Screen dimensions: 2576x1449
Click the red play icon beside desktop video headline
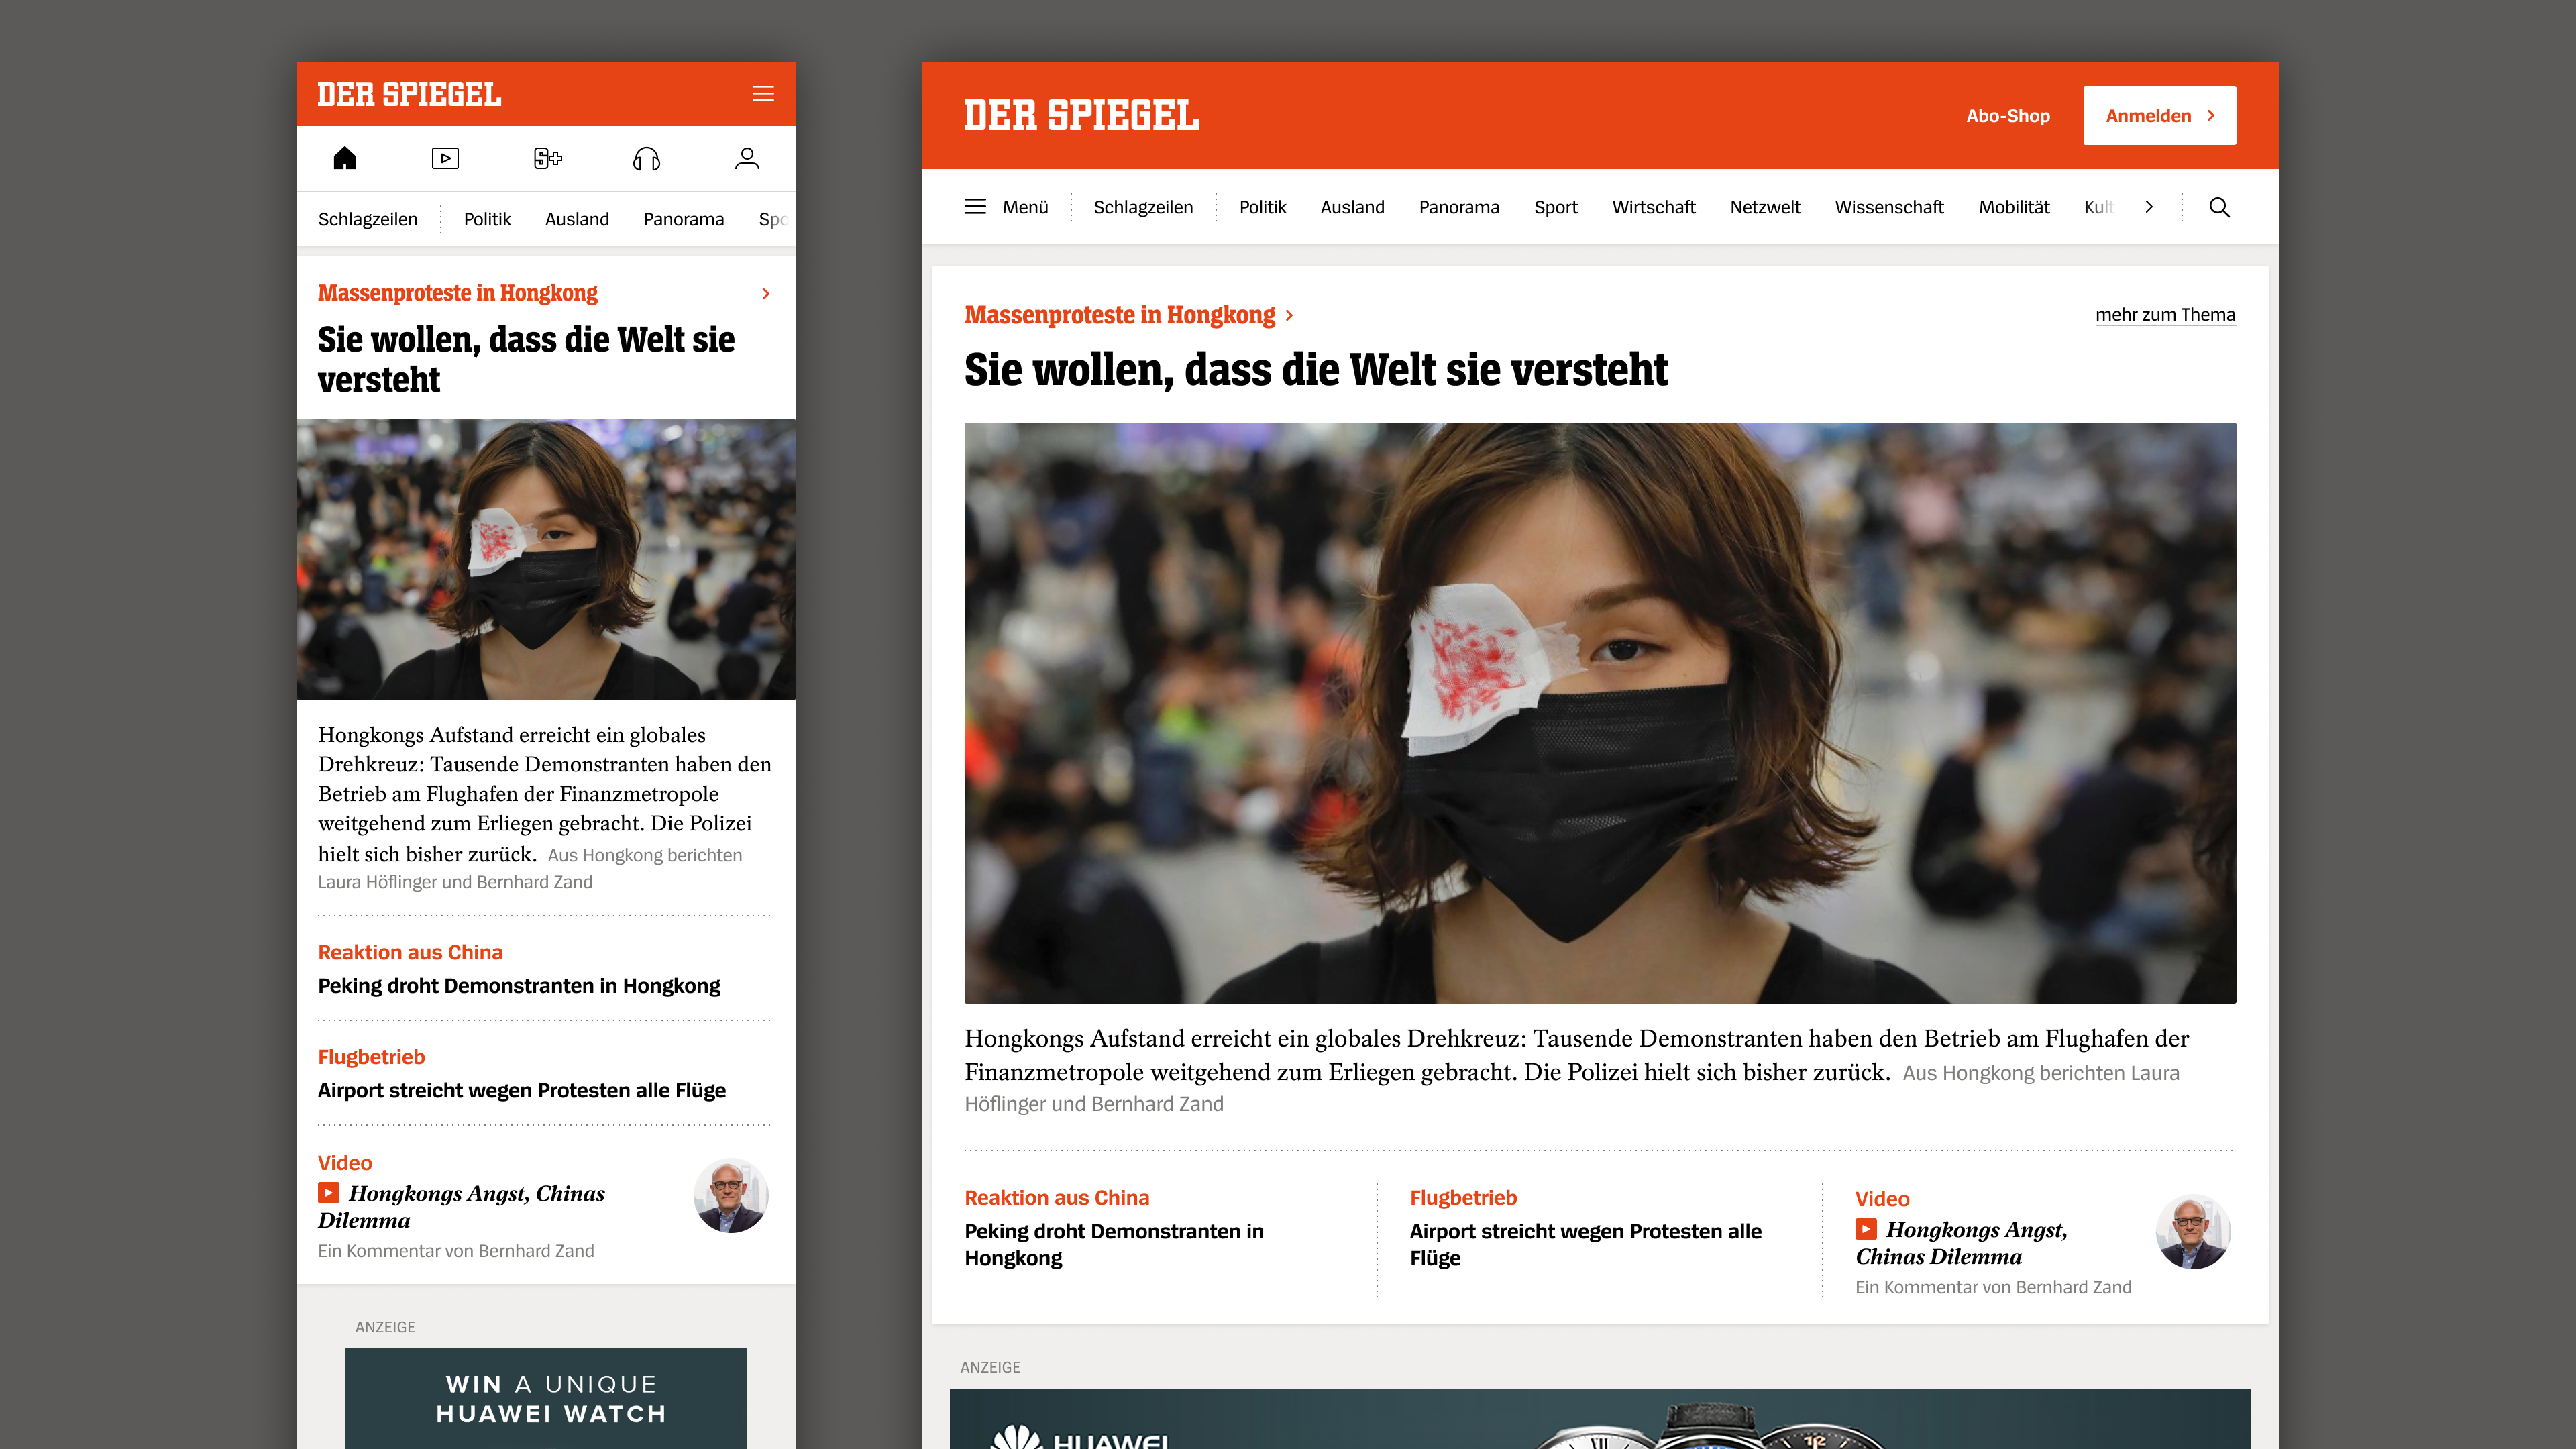[x=1866, y=1229]
